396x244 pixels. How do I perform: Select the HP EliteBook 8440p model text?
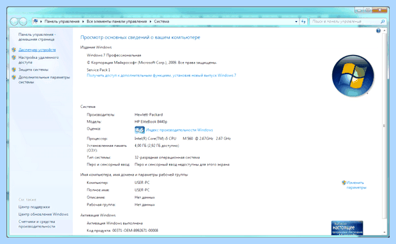coord(151,121)
